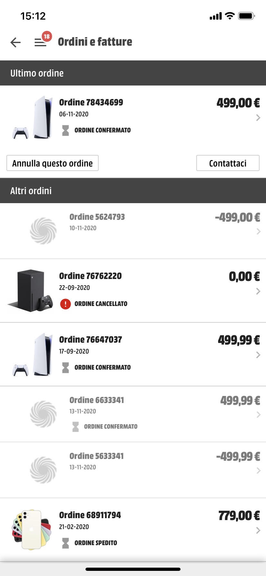The height and width of the screenshot is (576, 266).
Task: Tap the back arrow icon
Action: (x=15, y=42)
